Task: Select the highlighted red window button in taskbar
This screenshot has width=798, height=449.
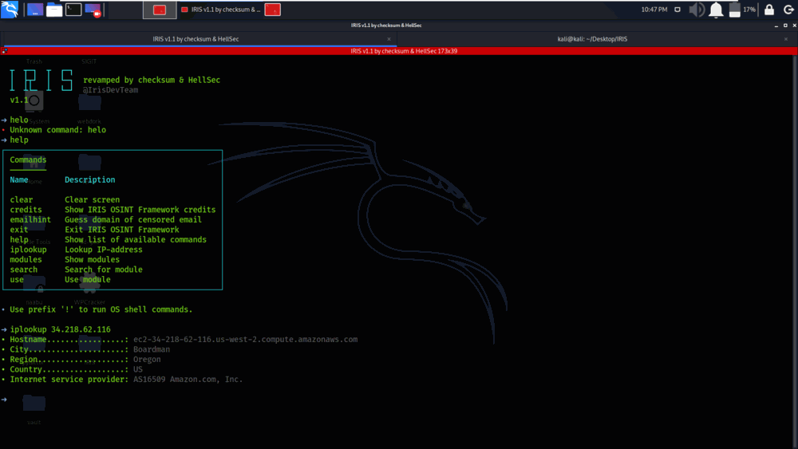Action: [160, 10]
